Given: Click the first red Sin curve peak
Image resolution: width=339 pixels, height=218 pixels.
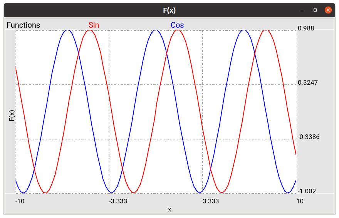Looking at the screenshot, I should (89, 30).
